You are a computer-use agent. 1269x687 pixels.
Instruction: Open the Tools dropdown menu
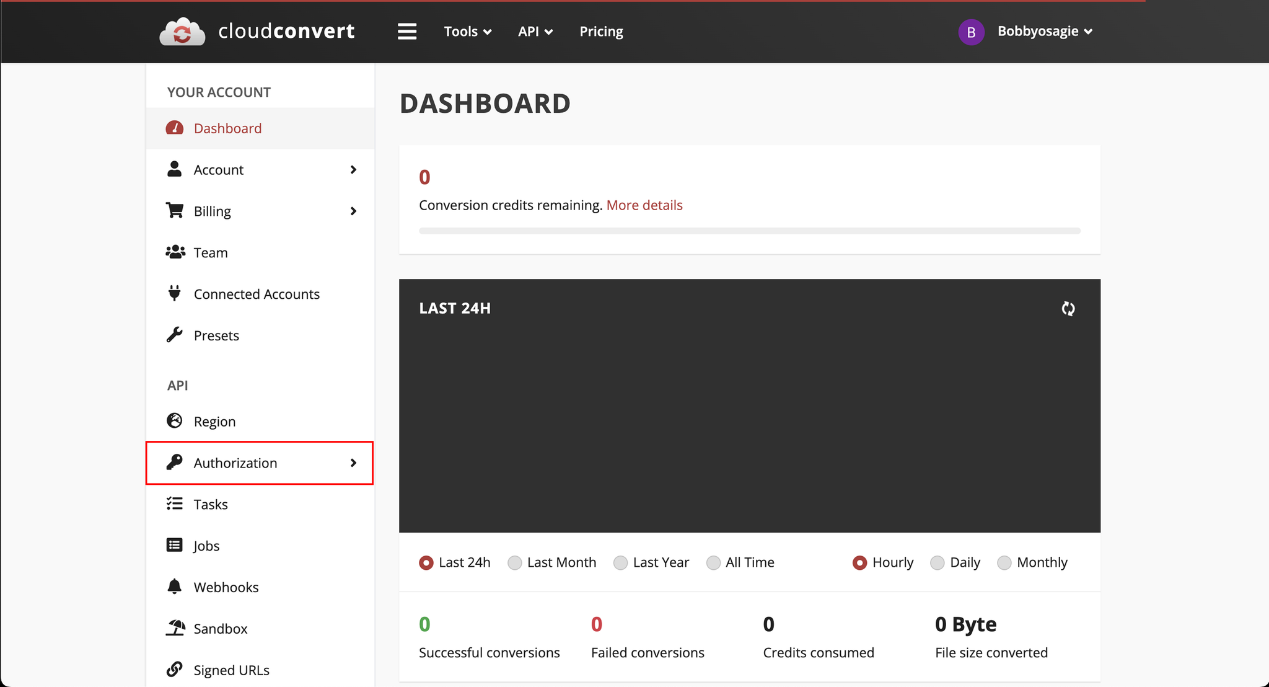point(467,32)
